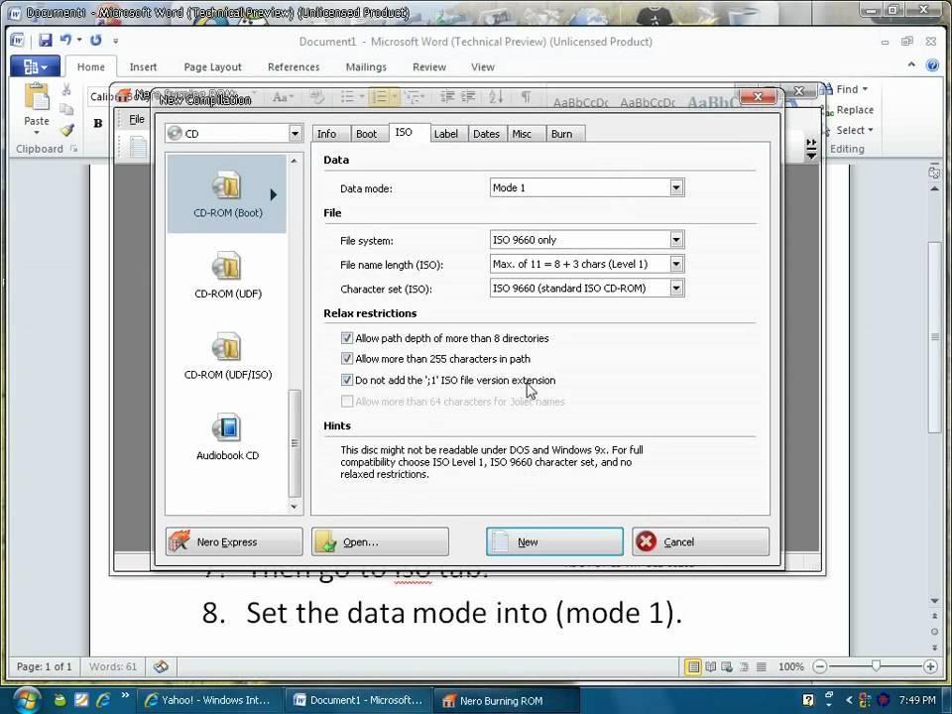Select the CD-ROM (UDF) compilation type
Image resolution: width=952 pixels, height=714 pixels.
227,275
